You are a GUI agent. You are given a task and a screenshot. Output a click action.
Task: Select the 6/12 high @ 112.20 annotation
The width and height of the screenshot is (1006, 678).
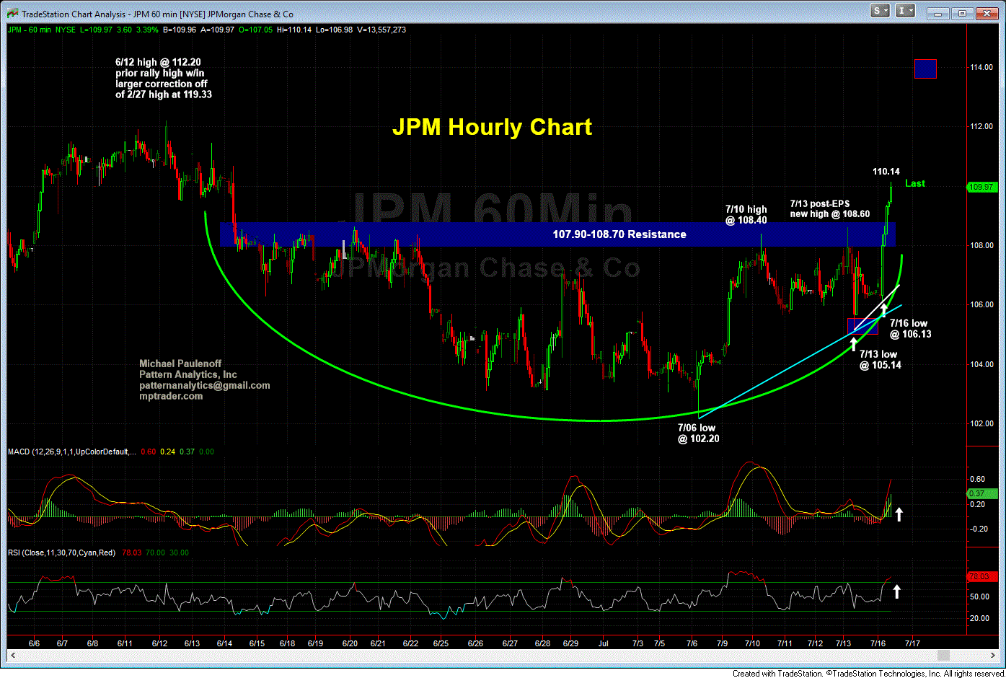click(164, 79)
